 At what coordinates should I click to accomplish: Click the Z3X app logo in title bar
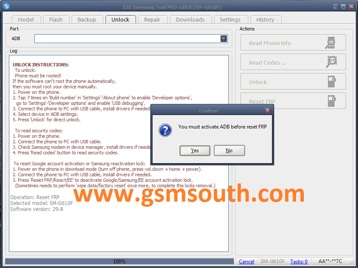6,6
